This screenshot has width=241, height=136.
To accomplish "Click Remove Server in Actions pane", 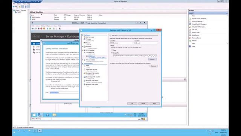I will tap(196, 38).
